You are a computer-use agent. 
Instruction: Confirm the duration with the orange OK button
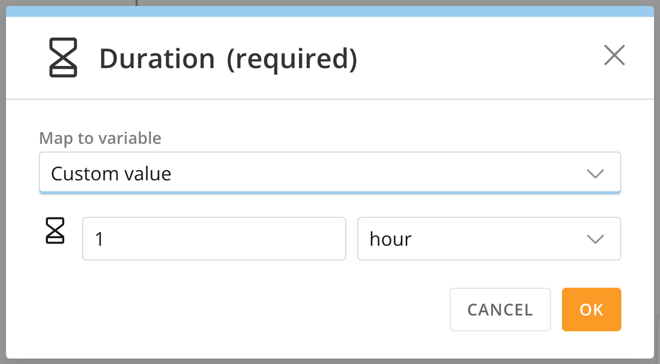(x=591, y=310)
